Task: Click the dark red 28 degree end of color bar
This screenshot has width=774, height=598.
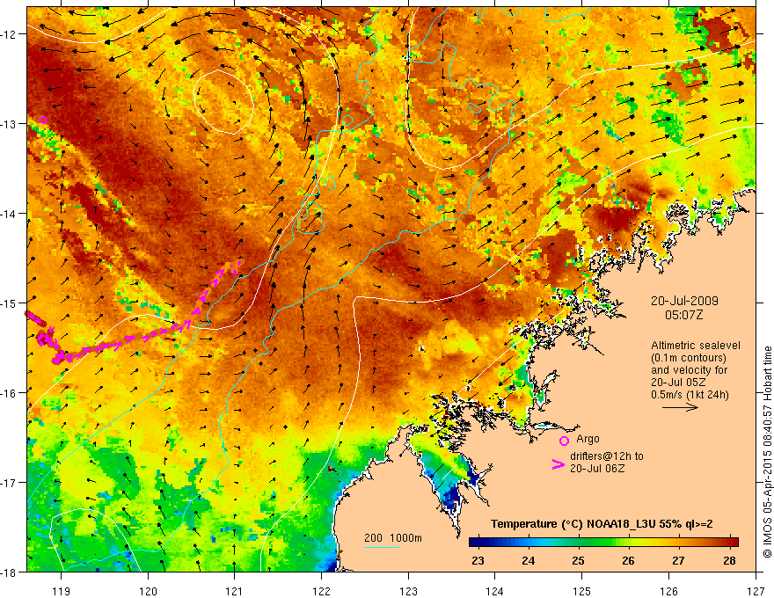Action: click(734, 542)
